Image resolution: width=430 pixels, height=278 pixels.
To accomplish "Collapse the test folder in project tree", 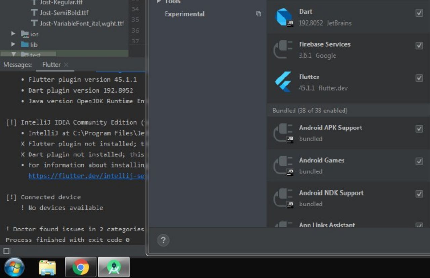I will pyautogui.click(x=14, y=54).
